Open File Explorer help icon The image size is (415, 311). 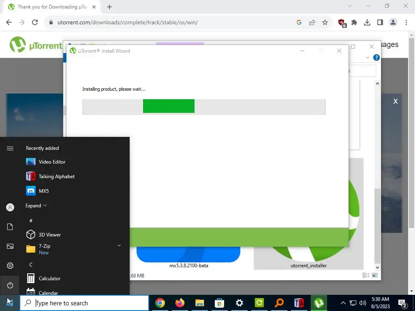[x=376, y=58]
